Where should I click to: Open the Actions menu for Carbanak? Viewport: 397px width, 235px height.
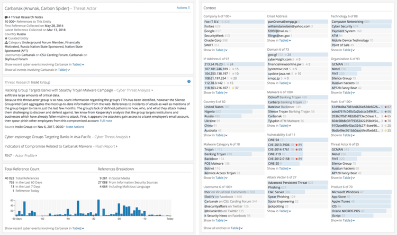(182, 8)
